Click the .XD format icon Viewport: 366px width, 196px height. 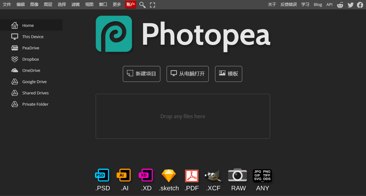146,175
